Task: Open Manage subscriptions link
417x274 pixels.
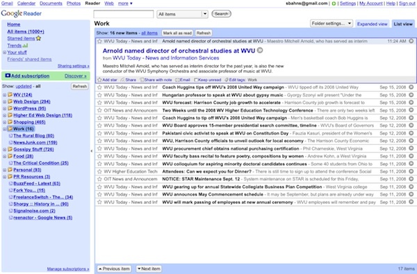Action: click(68, 269)
